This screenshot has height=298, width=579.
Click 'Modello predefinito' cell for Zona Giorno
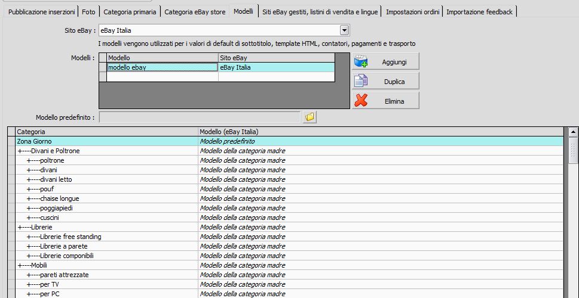[381, 141]
